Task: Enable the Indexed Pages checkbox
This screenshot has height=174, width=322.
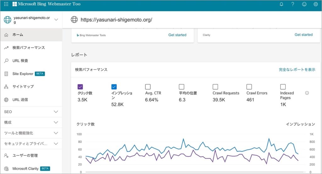Action: (x=283, y=87)
